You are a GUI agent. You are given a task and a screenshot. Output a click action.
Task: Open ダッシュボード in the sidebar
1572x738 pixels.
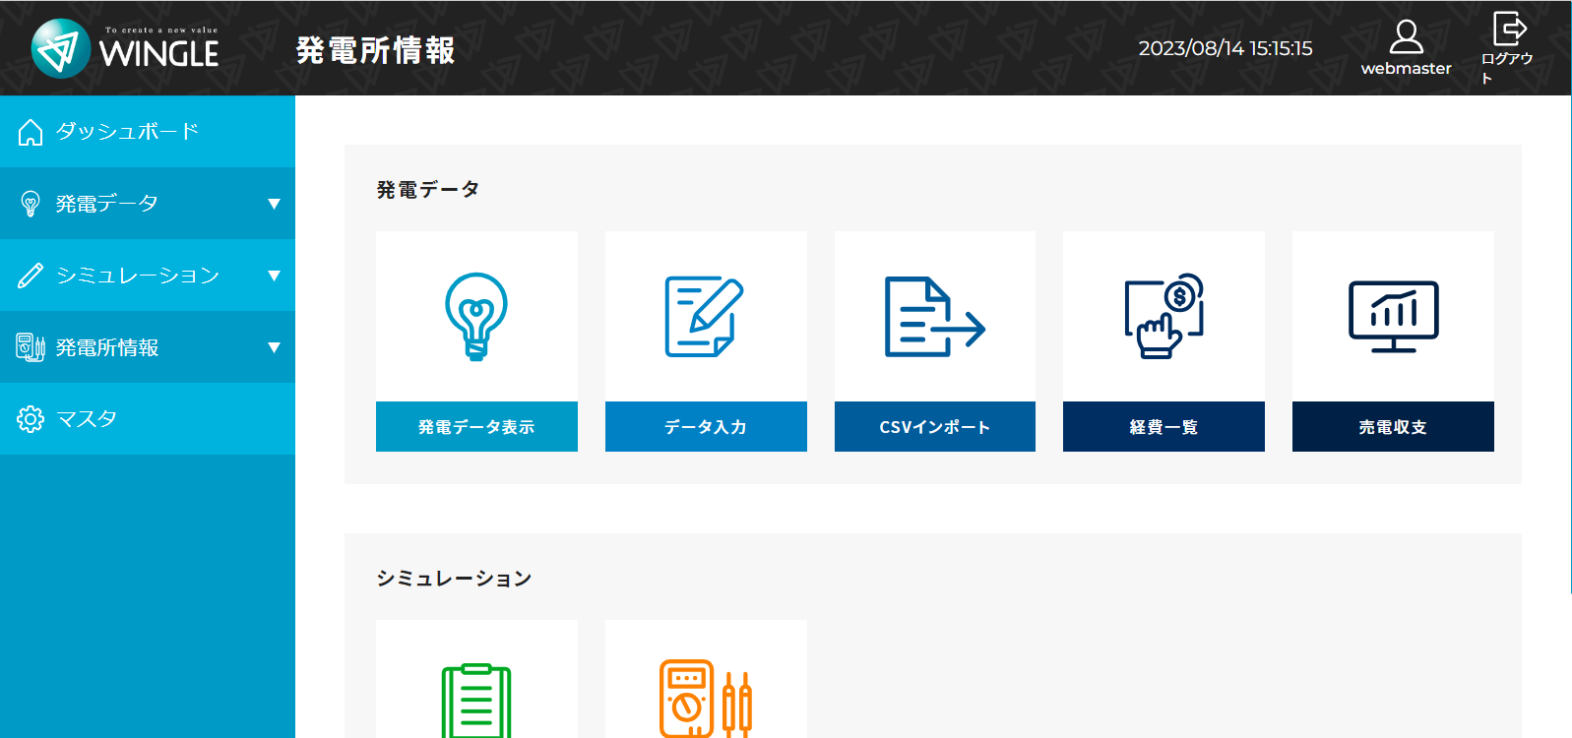[x=127, y=132]
